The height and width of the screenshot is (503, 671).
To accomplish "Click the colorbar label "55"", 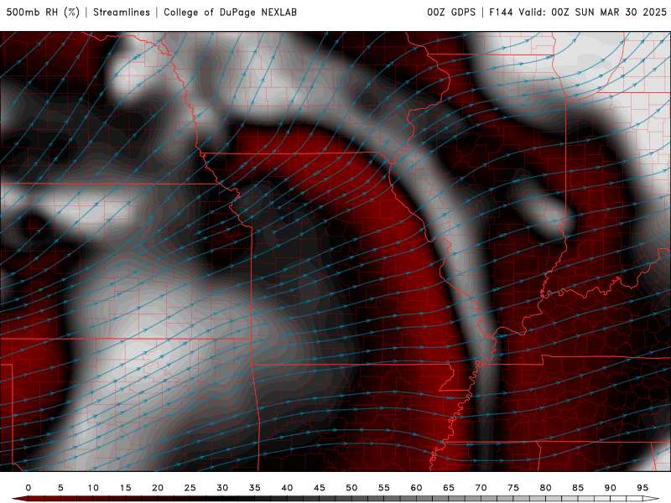I will click(x=384, y=488).
